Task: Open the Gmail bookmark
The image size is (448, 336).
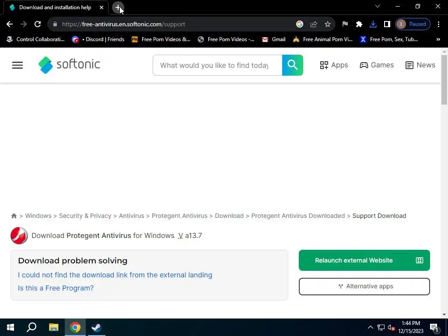Action: pos(274,39)
